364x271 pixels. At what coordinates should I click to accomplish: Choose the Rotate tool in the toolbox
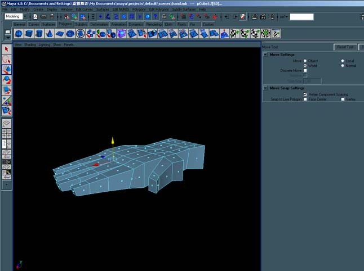click(7, 80)
